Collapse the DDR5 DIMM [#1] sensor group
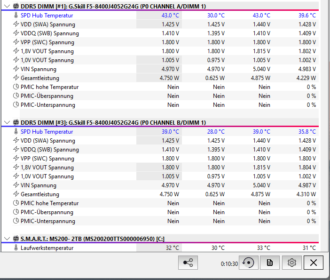The height and width of the screenshot is (280, 330). click(7, 6)
